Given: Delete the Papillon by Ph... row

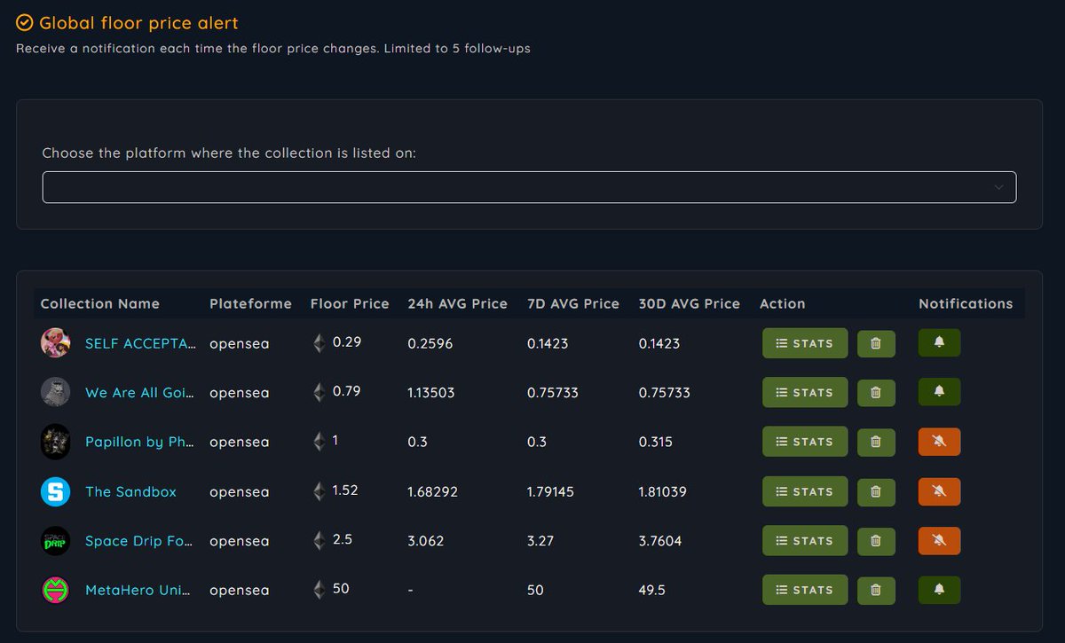Looking at the screenshot, I should point(876,442).
